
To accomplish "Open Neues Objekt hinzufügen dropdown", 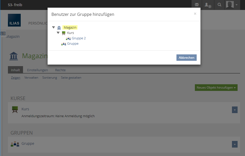I will pos(216,88).
